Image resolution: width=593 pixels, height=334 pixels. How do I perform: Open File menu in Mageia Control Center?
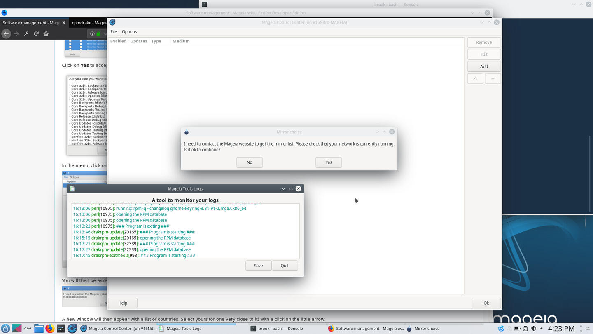[x=114, y=31]
